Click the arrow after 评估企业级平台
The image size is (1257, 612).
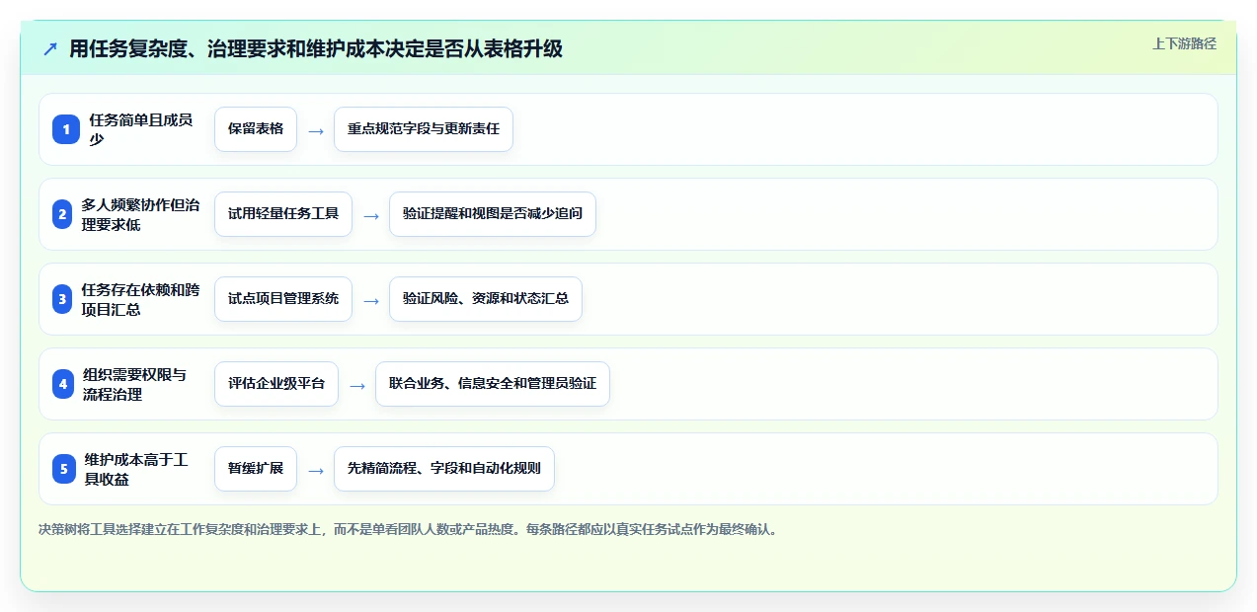pos(357,385)
